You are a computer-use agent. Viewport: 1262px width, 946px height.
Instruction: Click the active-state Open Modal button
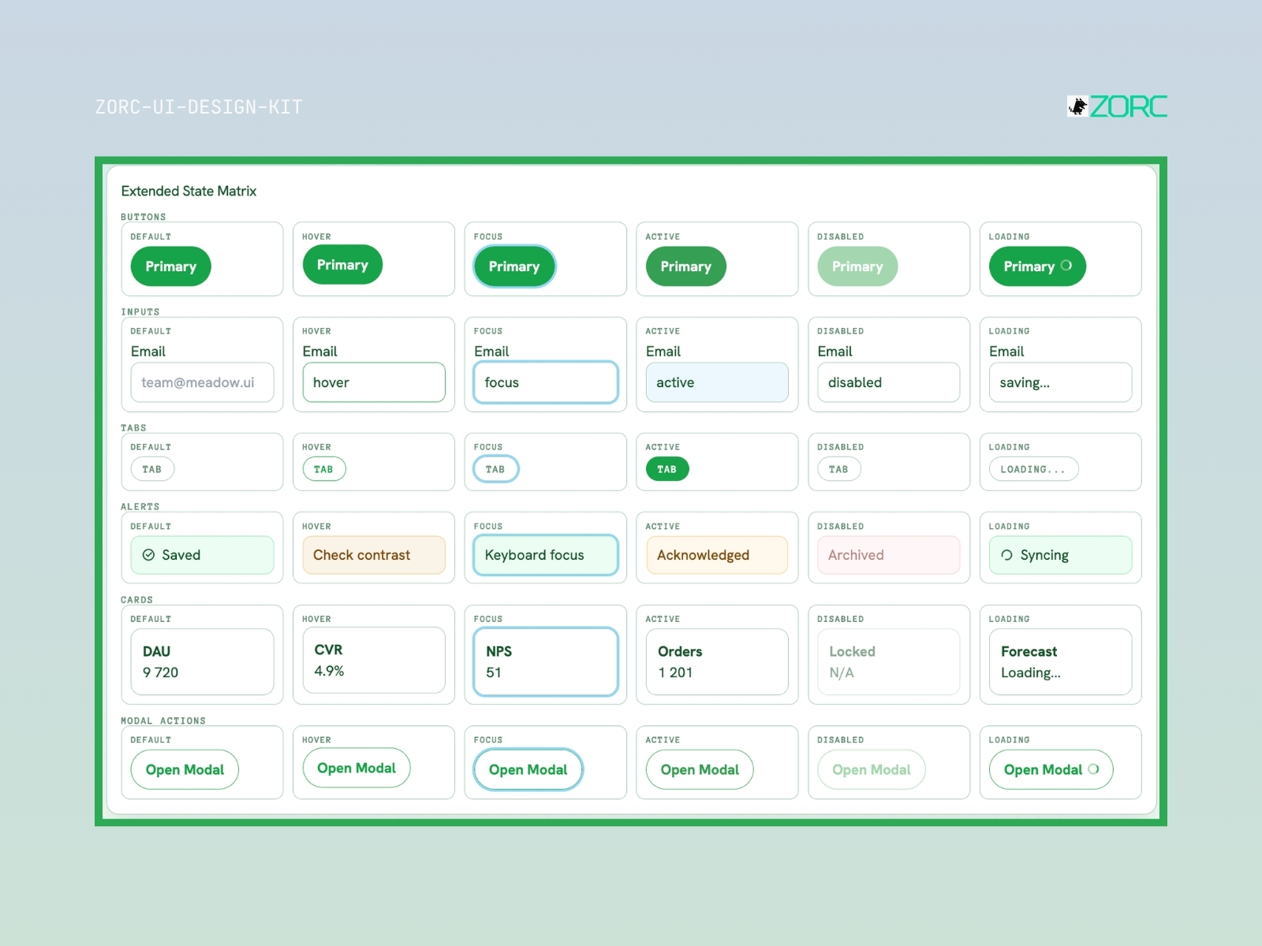[700, 769]
